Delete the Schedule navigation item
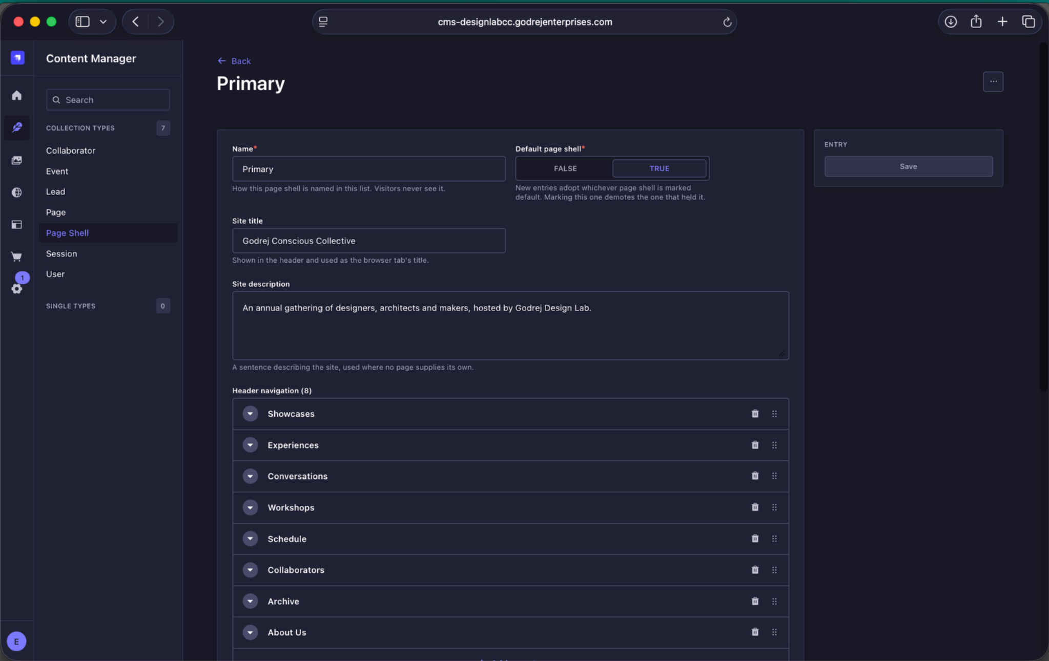The image size is (1049, 661). pyautogui.click(x=755, y=538)
